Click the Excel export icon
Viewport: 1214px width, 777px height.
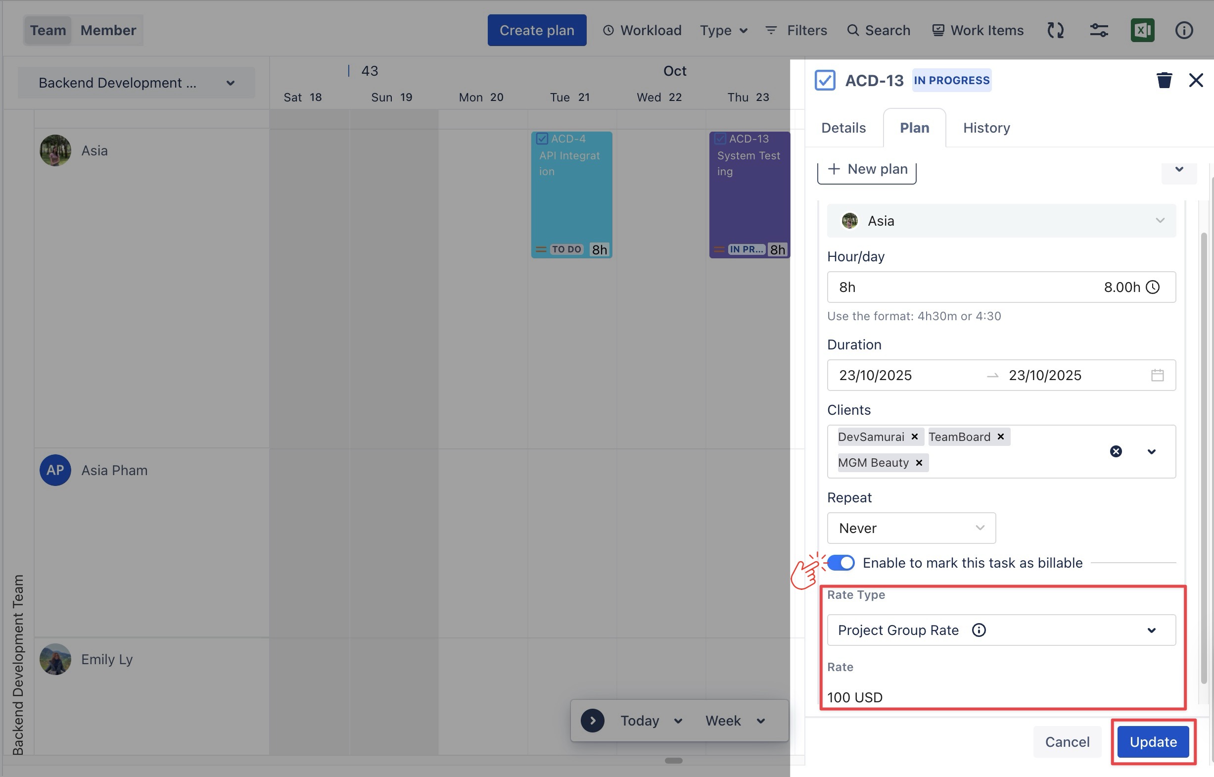point(1142,30)
